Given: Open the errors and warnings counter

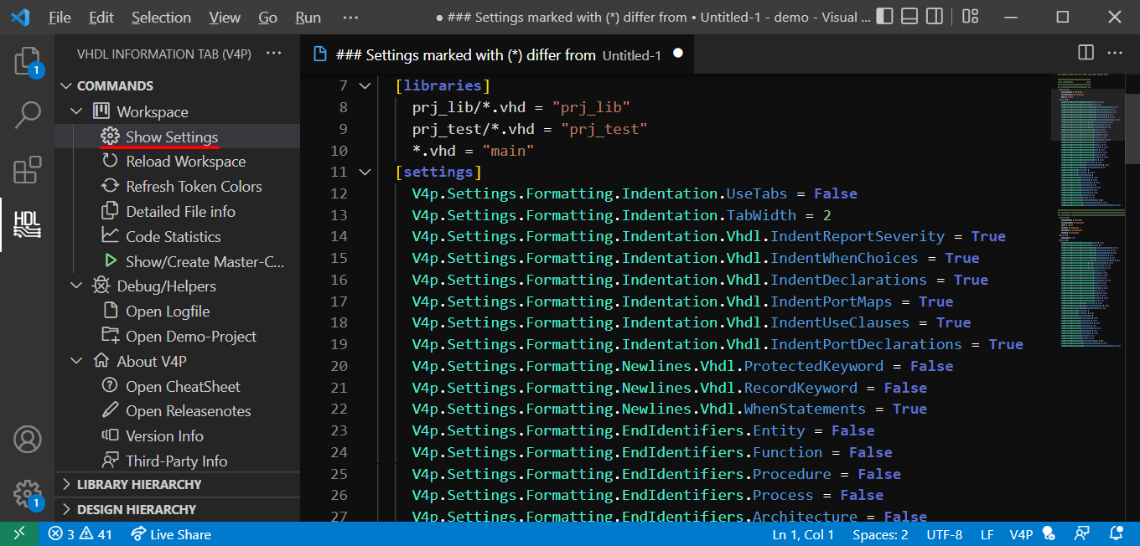Looking at the screenshot, I should coord(80,534).
